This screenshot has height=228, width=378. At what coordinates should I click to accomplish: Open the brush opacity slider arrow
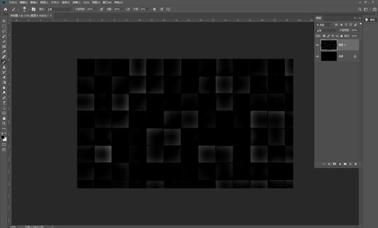pyautogui.click(x=96, y=9)
